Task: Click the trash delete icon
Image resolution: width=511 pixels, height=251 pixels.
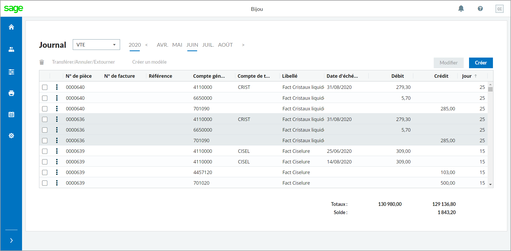Action: pyautogui.click(x=42, y=62)
